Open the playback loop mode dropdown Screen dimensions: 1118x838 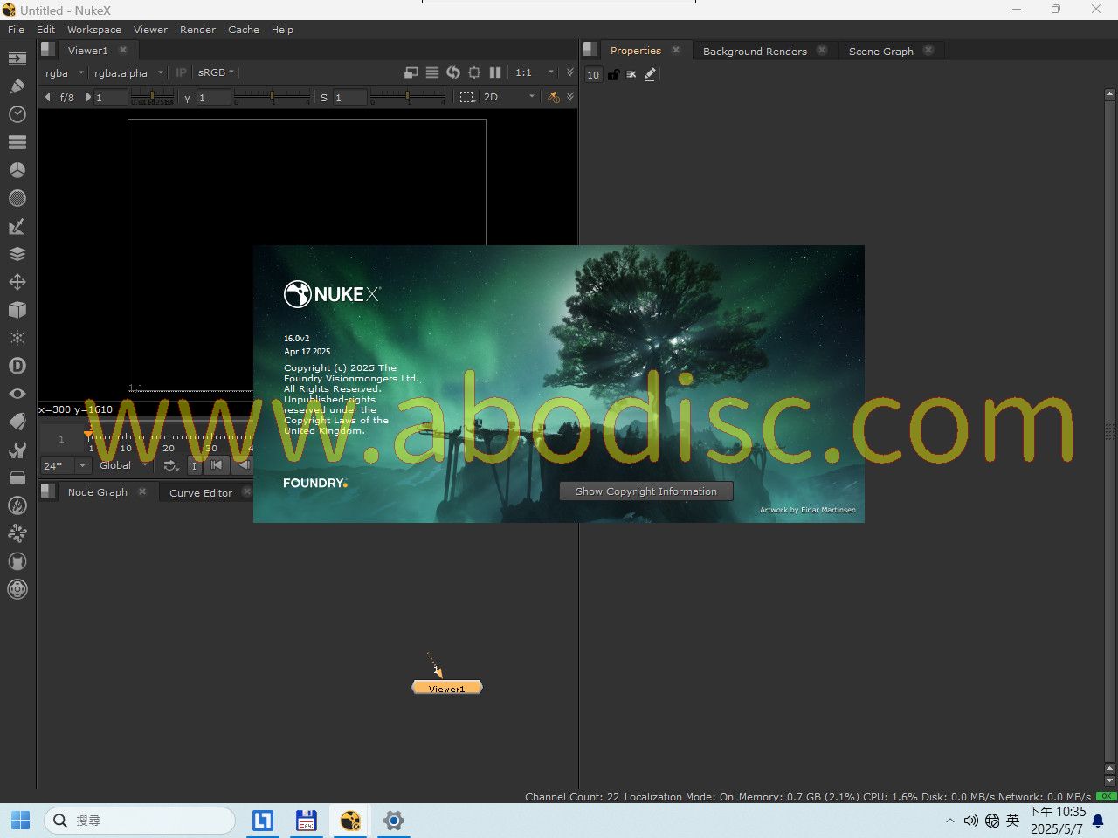171,465
